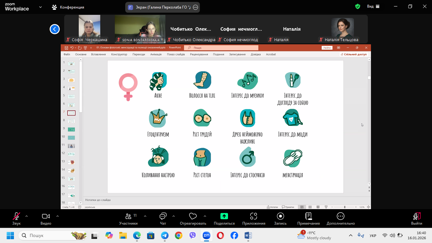
Task: Open the Чат chat panel
Action: point(163,216)
